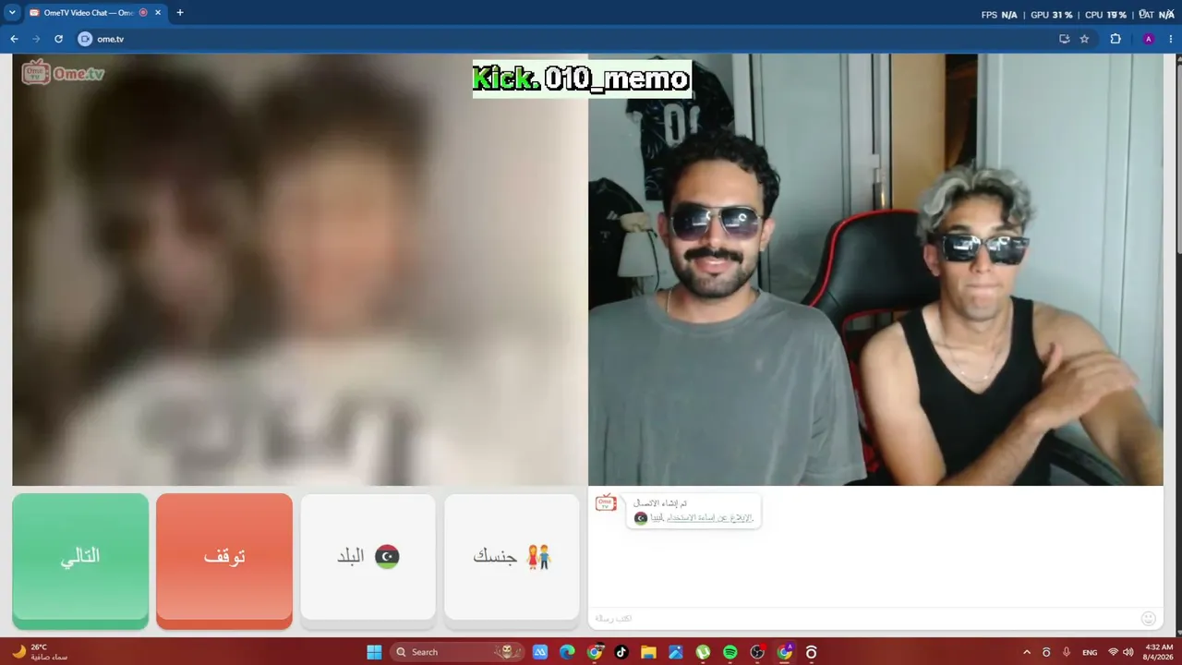Click the OmeTV logo over the video
This screenshot has height=665, width=1182.
pos(63,73)
